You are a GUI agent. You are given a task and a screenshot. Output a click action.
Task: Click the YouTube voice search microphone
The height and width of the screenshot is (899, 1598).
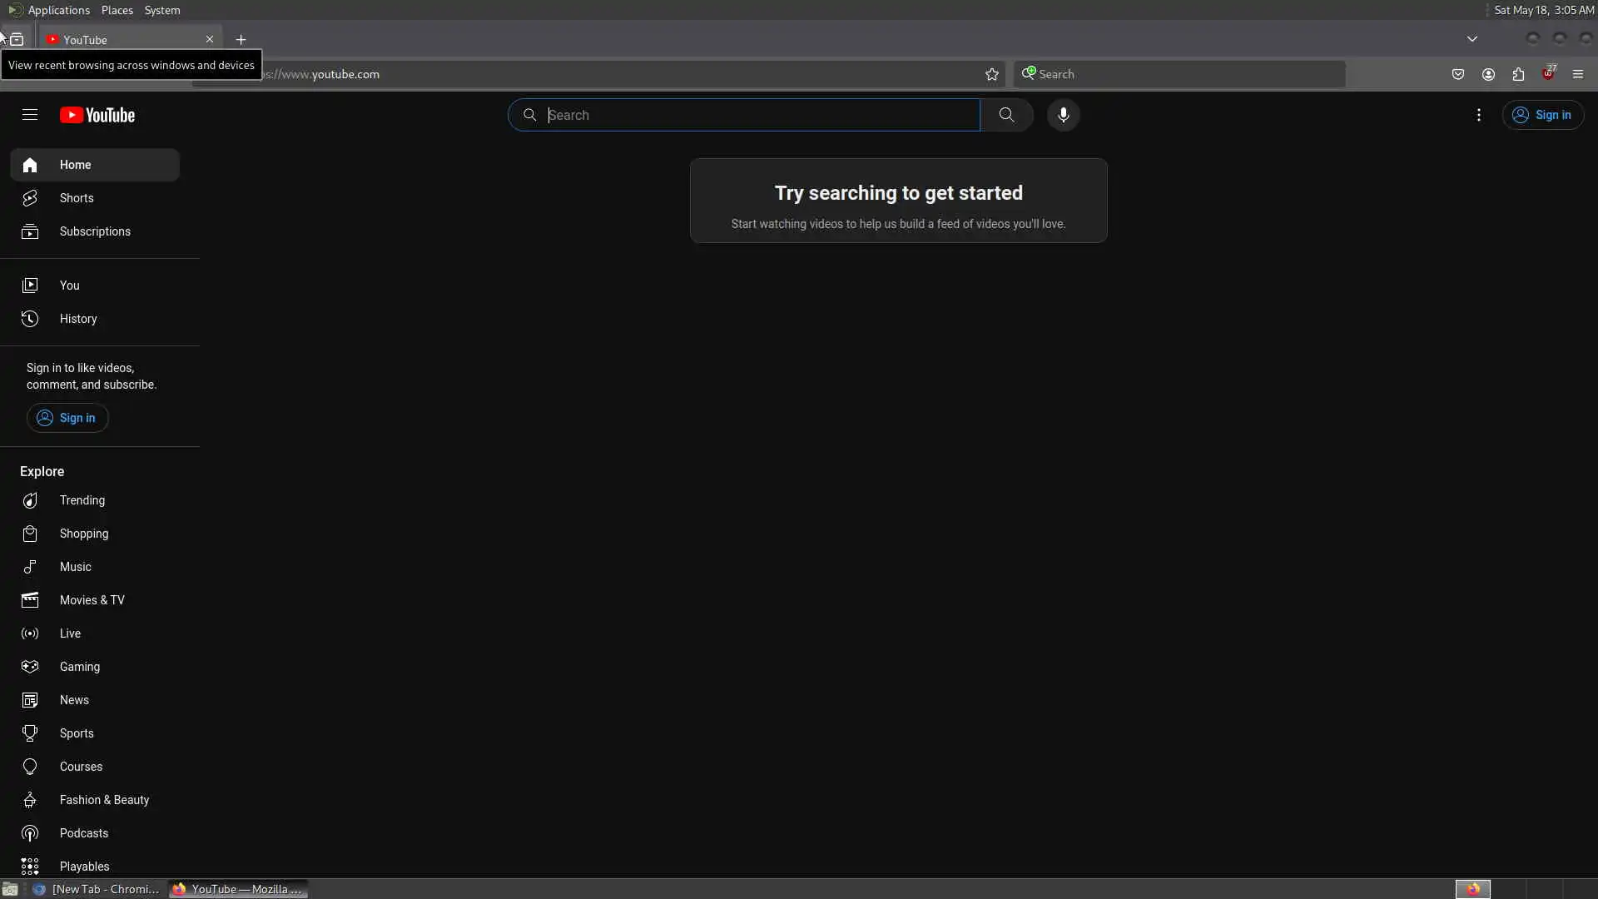1063,115
